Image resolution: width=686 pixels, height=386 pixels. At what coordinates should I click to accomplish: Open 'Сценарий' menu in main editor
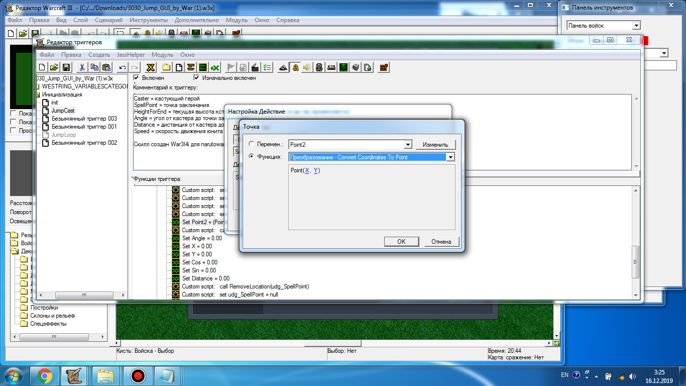coord(109,20)
